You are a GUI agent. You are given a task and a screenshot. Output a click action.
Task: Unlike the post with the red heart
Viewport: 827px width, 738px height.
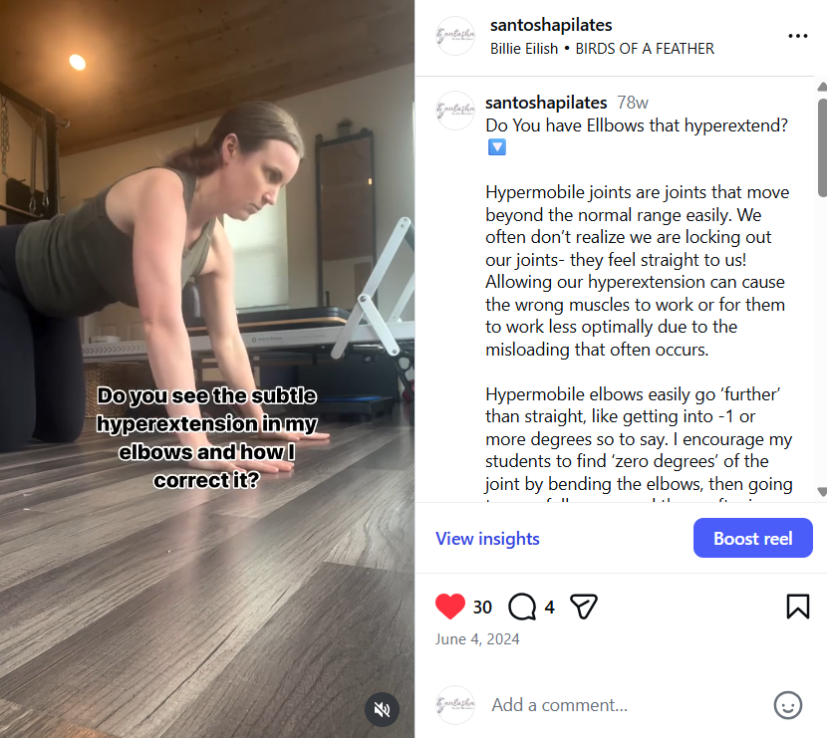(x=450, y=607)
